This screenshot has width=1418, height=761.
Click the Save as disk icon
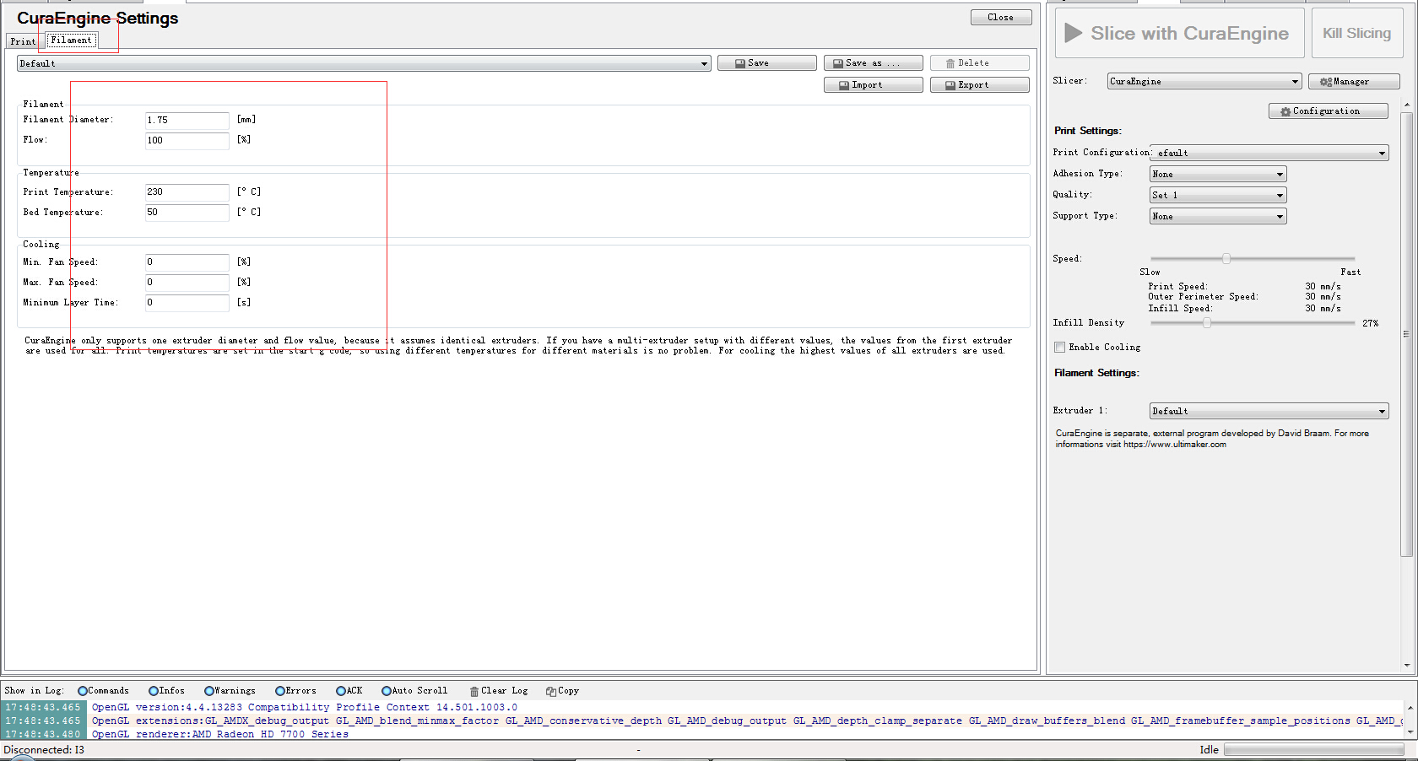(x=838, y=63)
